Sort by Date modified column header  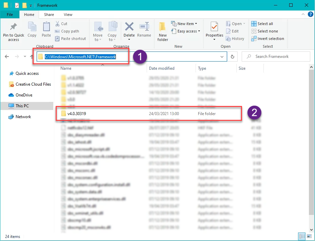(162, 68)
